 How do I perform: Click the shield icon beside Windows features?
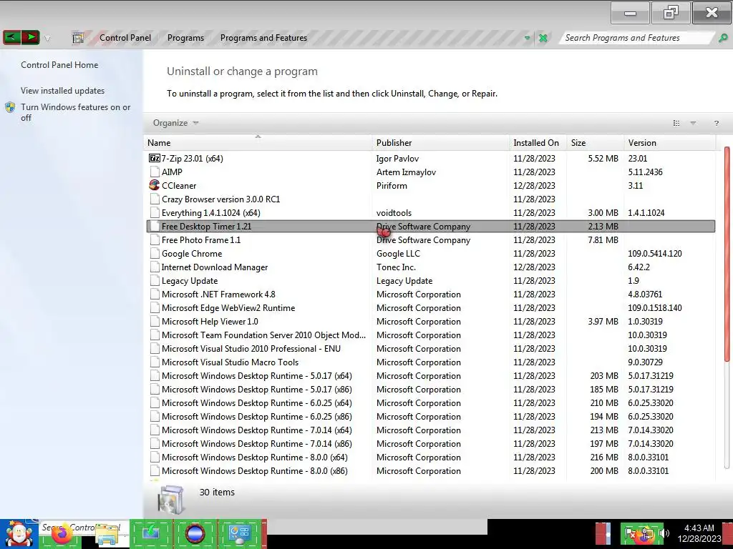pos(10,107)
